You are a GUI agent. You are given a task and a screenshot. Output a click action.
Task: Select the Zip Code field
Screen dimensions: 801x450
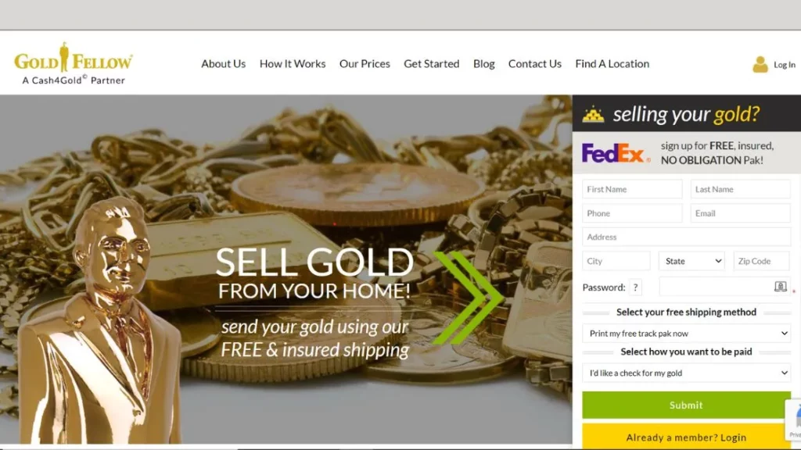pos(762,261)
